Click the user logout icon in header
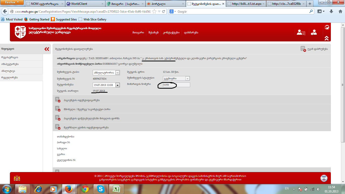345x194 pixels. pos(314,32)
